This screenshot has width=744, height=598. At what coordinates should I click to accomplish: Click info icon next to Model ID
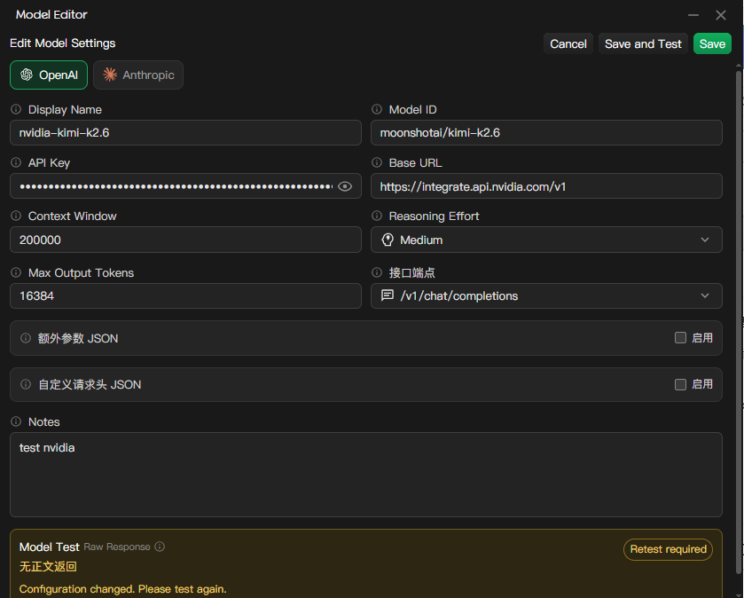pos(377,109)
